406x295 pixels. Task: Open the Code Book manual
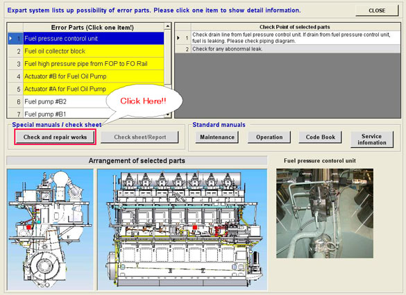[321, 137]
